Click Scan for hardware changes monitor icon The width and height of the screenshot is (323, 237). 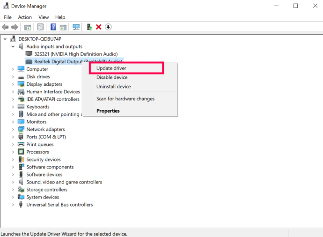coord(76,27)
